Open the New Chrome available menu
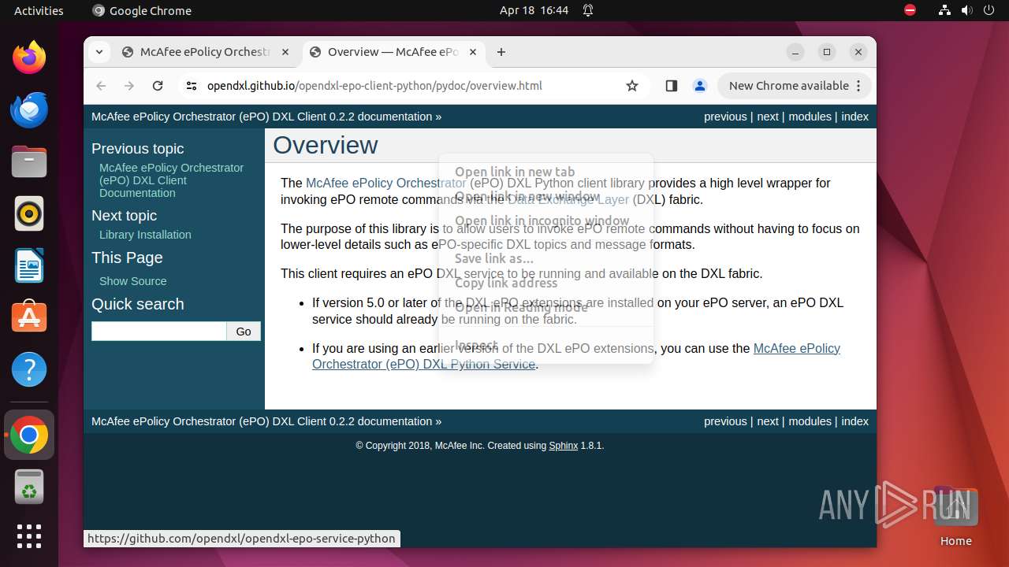Image resolution: width=1009 pixels, height=567 pixels. pos(794,86)
